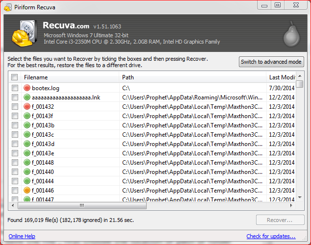Click the C:\ path of bootex.log
Viewport: 311px width, 245px height.
(126, 88)
